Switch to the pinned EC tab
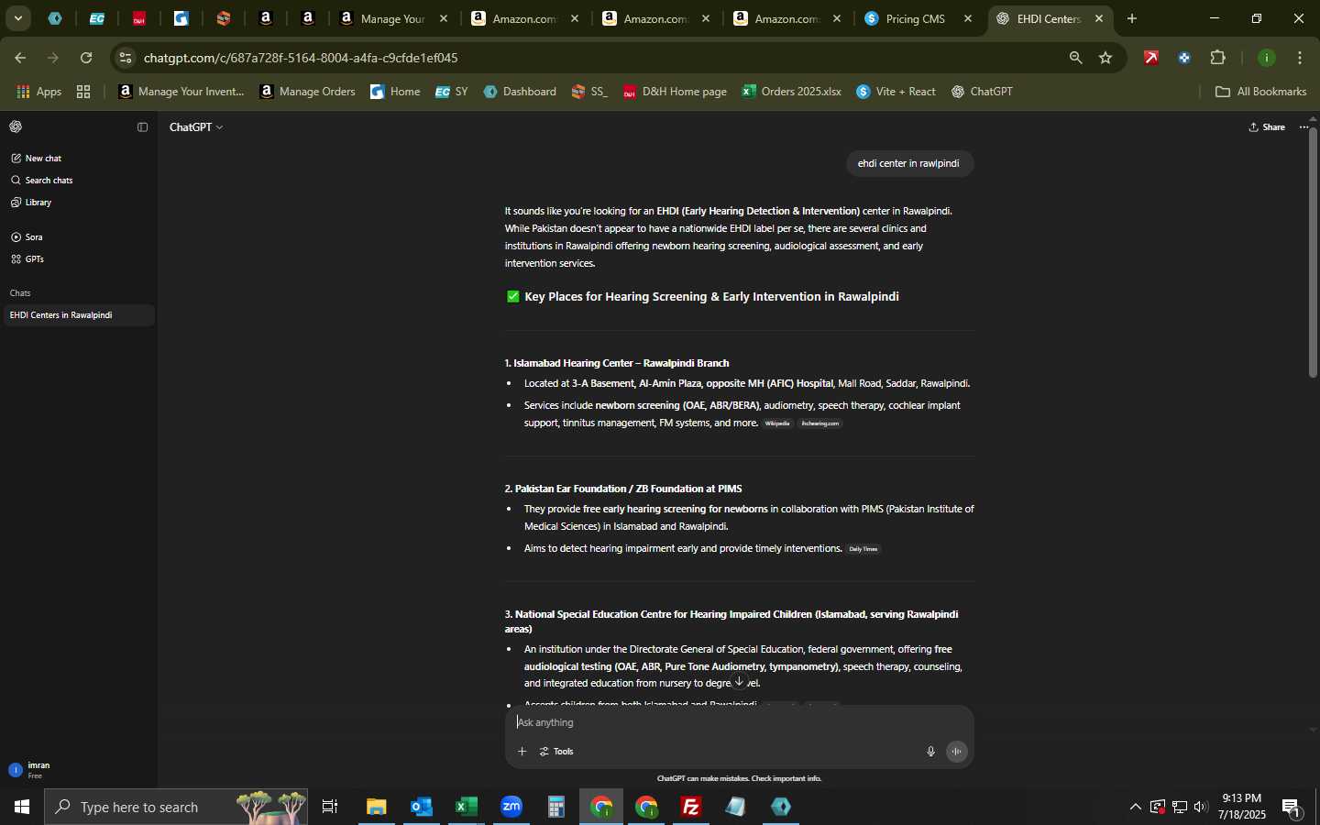The width and height of the screenshot is (1320, 825). point(97,18)
